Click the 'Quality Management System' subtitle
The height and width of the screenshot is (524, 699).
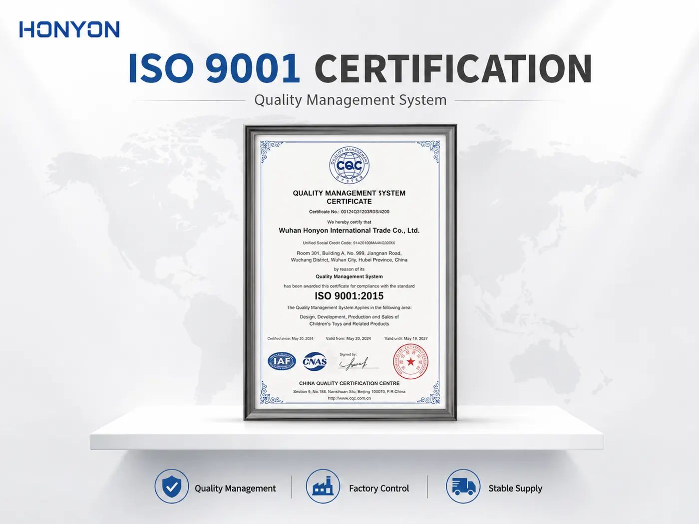350,100
